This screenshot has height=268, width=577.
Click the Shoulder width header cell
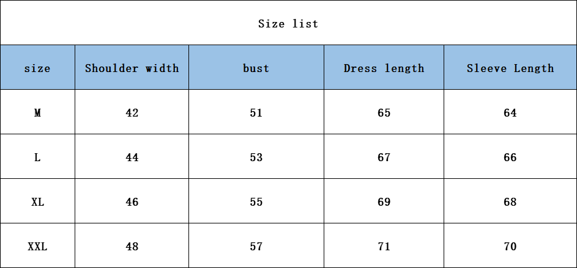(132, 68)
